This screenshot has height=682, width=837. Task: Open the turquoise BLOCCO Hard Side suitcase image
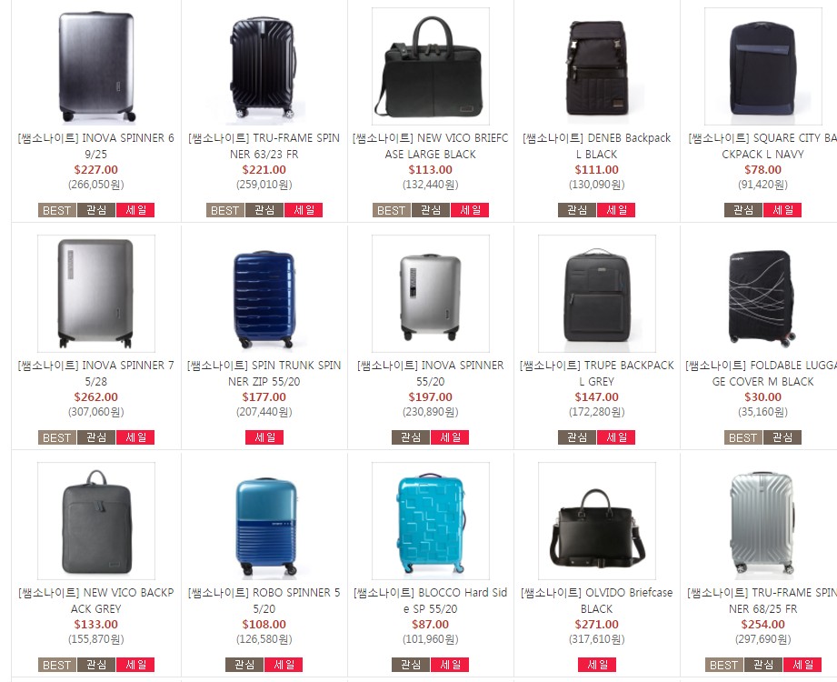[x=430, y=521]
